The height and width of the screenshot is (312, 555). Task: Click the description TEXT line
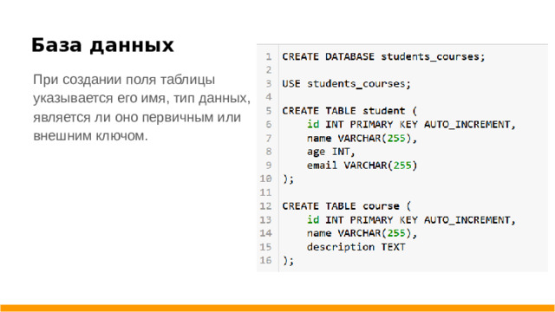pyautogui.click(x=356, y=247)
